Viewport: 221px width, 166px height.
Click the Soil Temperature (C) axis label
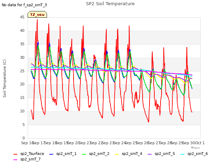[x=4, y=79]
